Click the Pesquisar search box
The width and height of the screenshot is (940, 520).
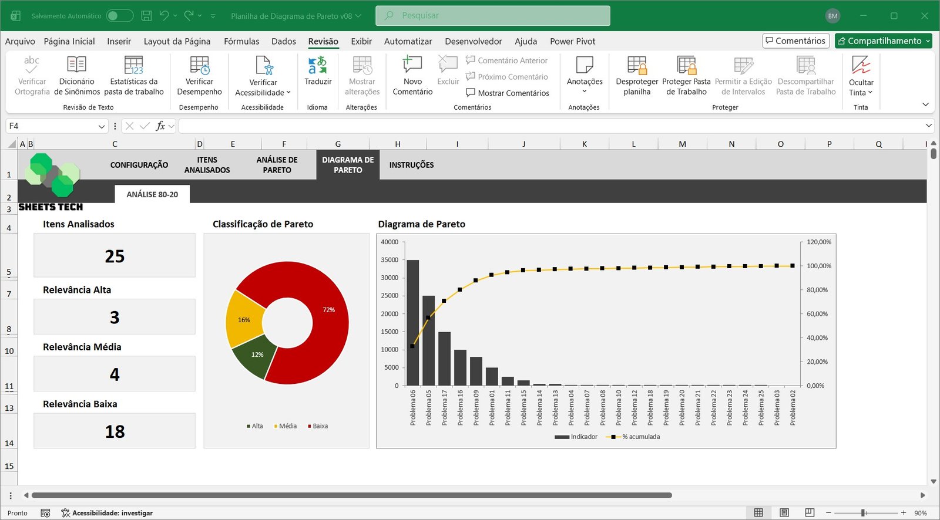pyautogui.click(x=492, y=16)
